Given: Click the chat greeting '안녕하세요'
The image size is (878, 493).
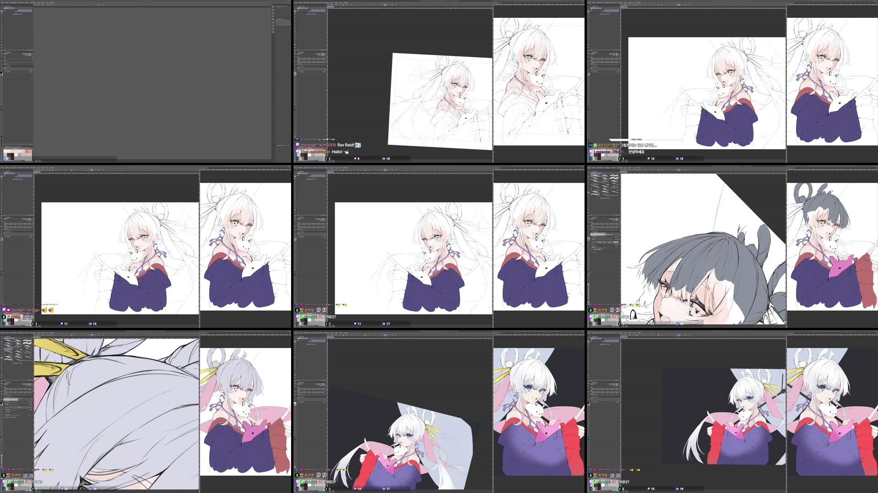Looking at the screenshot, I should 636,152.
